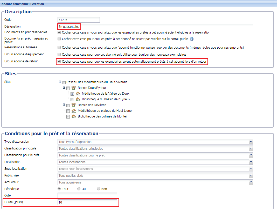Expand the Bassin des Dévières node

[x=64, y=105]
